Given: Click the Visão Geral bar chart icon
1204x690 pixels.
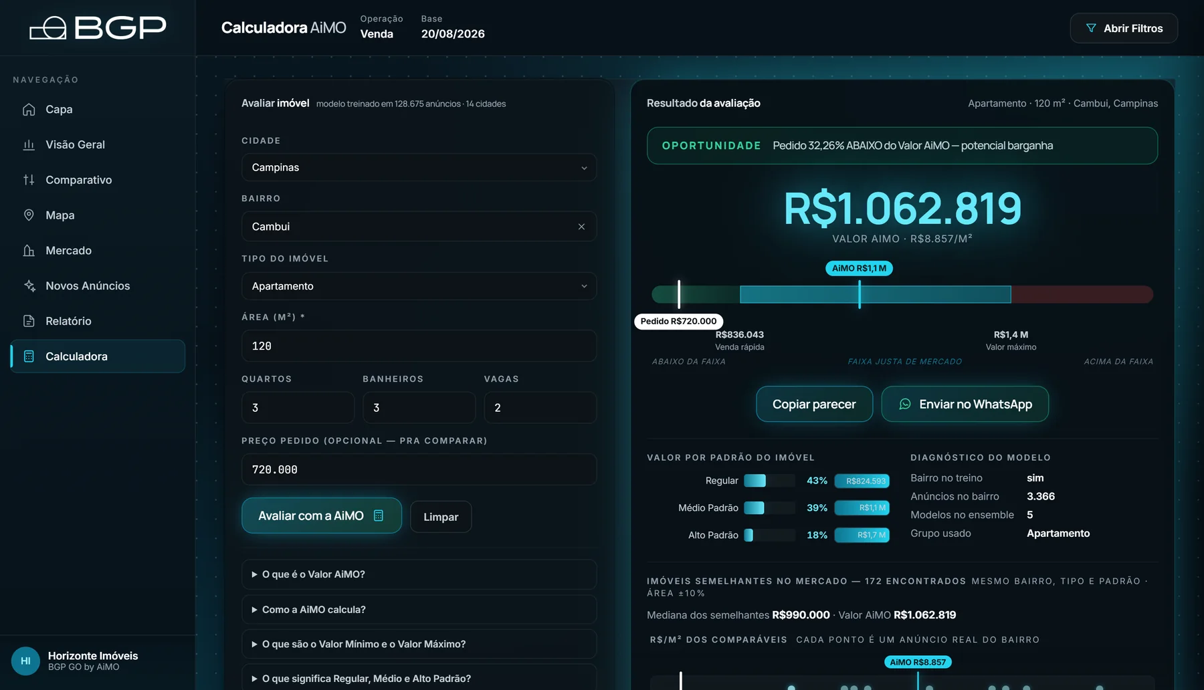Looking at the screenshot, I should [x=29, y=144].
